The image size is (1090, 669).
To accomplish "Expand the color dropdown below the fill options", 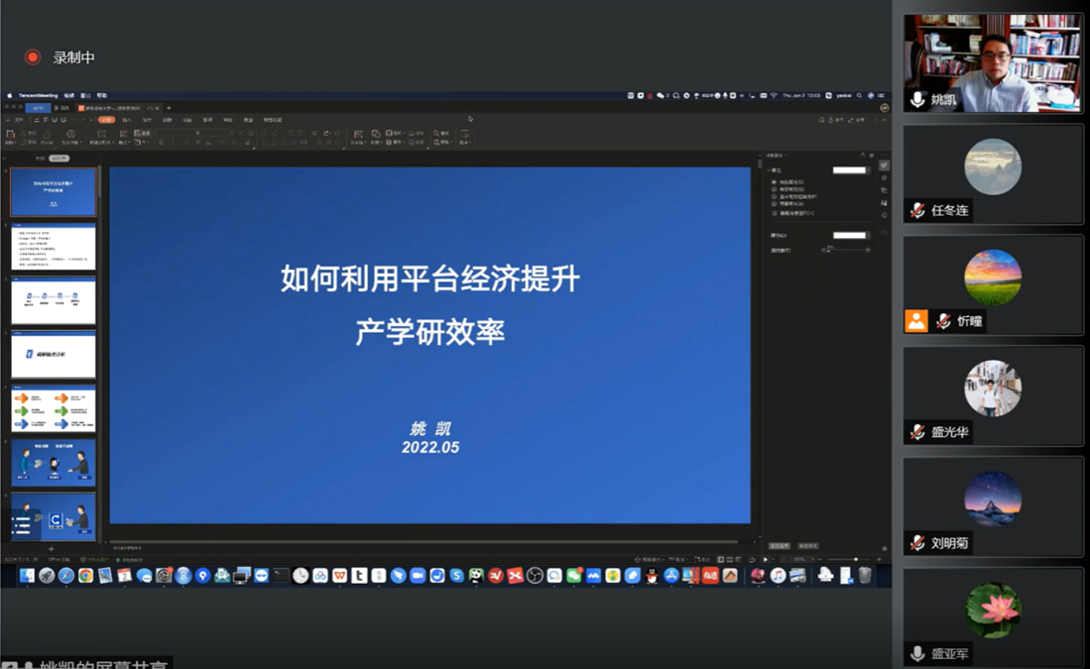I will point(850,235).
